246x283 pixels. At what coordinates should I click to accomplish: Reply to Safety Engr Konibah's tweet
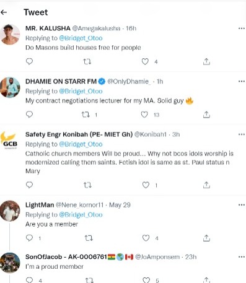tap(29, 185)
